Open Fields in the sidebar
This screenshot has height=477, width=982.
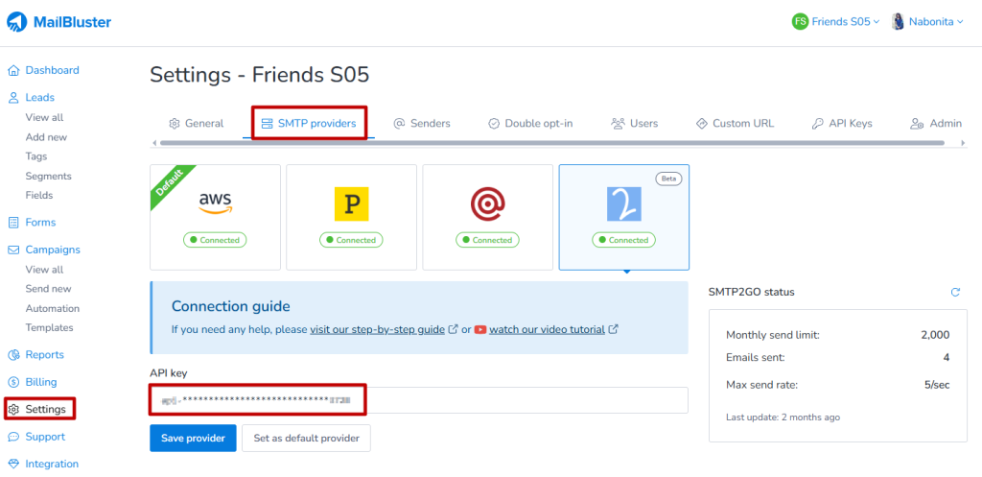point(38,195)
